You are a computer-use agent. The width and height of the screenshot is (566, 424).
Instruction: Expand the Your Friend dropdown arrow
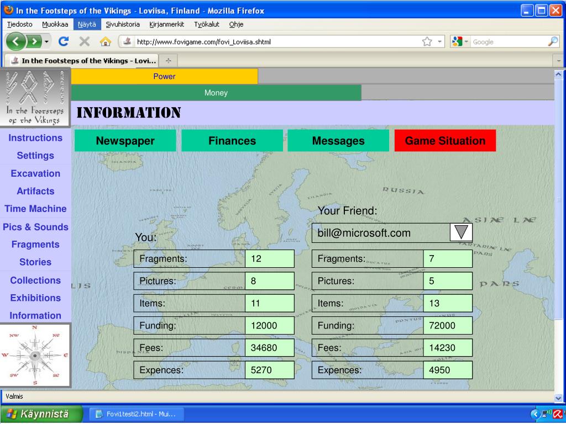461,232
